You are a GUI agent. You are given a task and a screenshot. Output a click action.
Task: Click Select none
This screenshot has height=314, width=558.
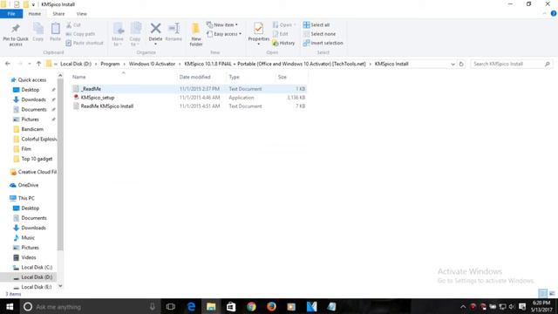[x=319, y=34]
